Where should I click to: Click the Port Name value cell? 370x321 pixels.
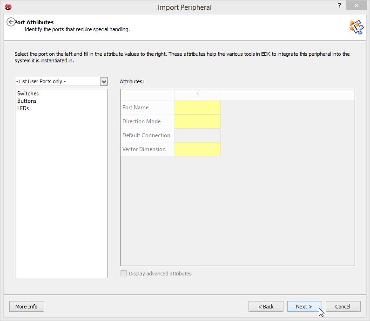pyautogui.click(x=197, y=107)
